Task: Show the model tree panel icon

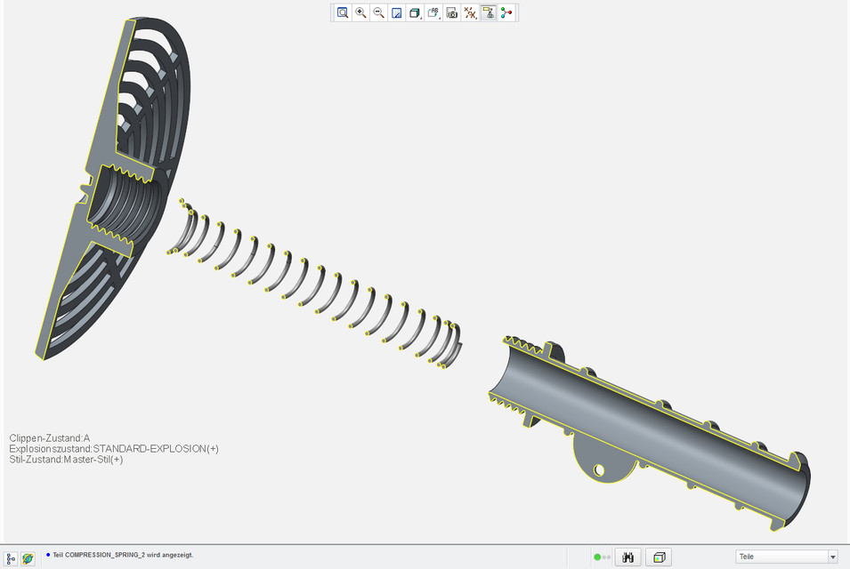Action: pyautogui.click(x=11, y=557)
